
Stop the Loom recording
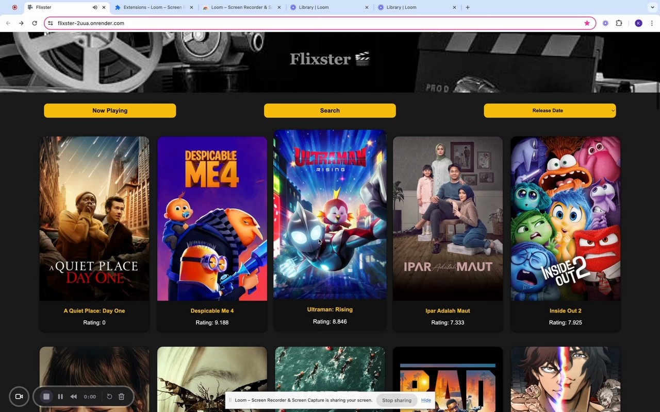[x=46, y=397]
